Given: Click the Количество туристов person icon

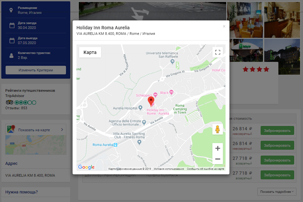Looking at the screenshot, I should click(x=11, y=56).
